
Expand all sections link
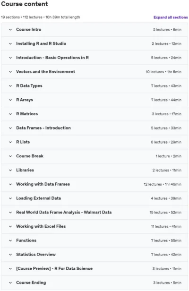point(171,17)
